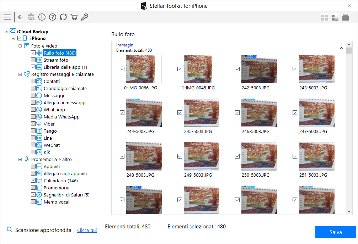358x244 pixels.
Task: Switch to list view layout icon
Action: (x=335, y=17)
